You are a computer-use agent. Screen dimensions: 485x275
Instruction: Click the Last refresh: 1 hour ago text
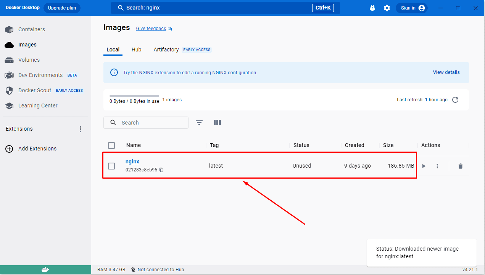pyautogui.click(x=422, y=100)
